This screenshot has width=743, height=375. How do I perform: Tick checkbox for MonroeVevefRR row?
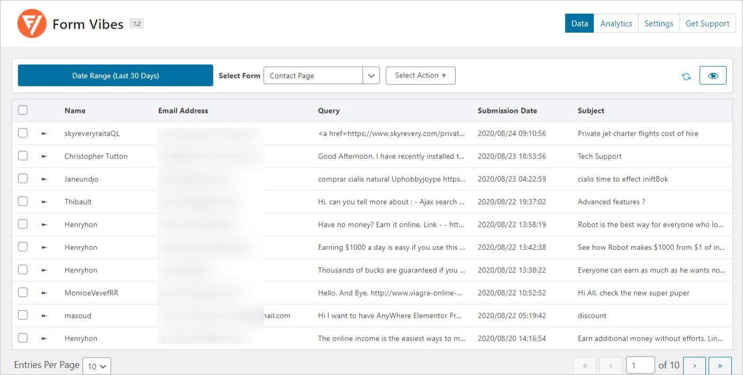point(23,292)
